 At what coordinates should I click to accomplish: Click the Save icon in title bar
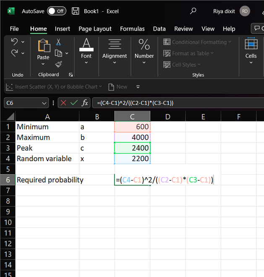[x=75, y=11]
